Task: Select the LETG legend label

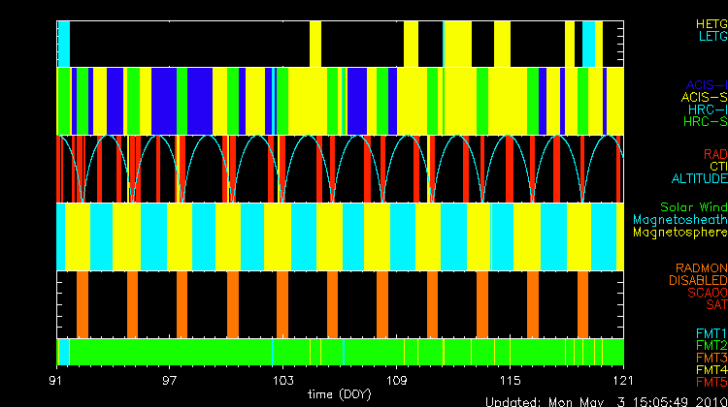Action: click(x=711, y=36)
